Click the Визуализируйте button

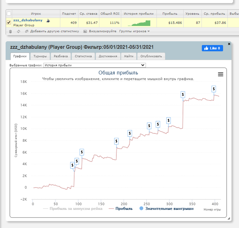[x=100, y=31]
